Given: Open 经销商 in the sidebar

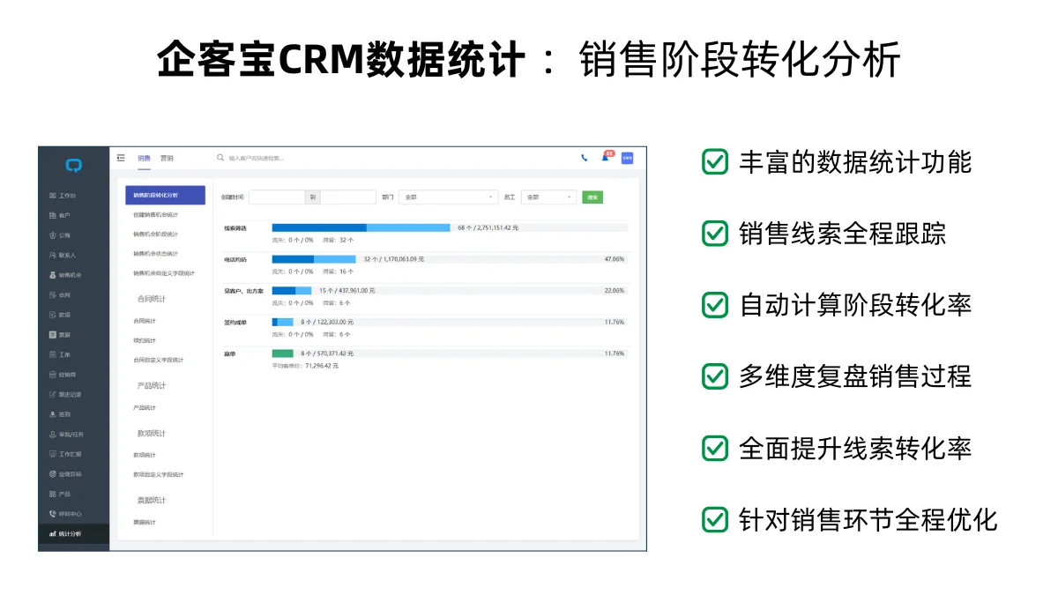Looking at the screenshot, I should coord(63,375).
